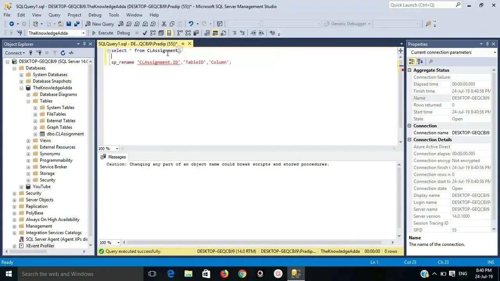
Task: Click the Analysis Services DAX Query icon
Action: tap(153, 24)
